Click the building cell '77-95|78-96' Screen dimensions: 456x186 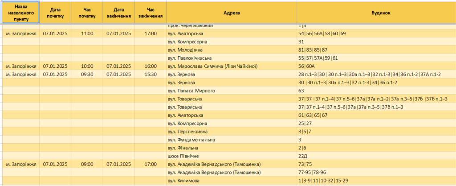click(377, 172)
